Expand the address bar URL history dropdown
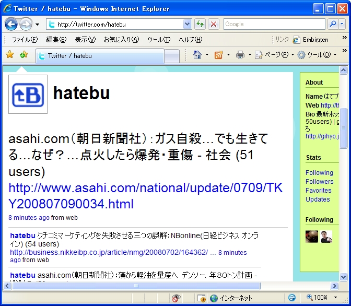Screen dimensions: 351x306 (188, 24)
